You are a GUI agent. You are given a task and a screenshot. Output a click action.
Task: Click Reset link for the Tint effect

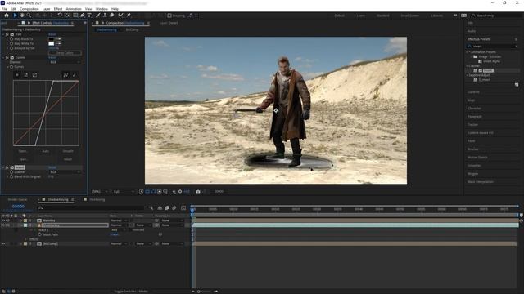(x=52, y=34)
